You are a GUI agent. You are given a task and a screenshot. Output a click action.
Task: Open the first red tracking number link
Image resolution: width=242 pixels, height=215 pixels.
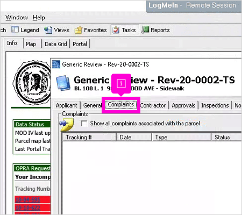tap(27, 200)
